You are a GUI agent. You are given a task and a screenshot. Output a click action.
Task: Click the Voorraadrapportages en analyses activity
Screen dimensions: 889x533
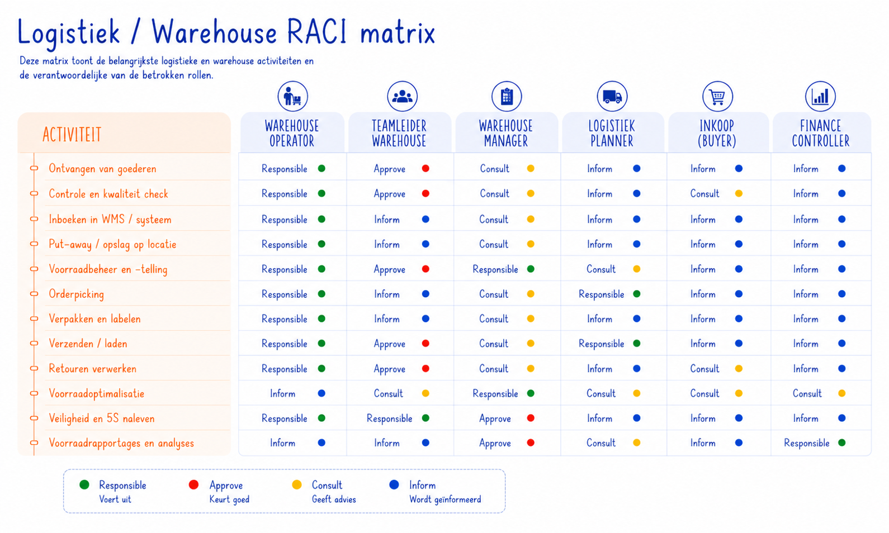click(x=121, y=444)
